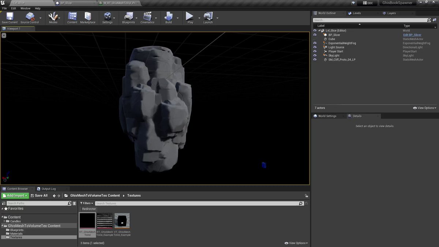Open the Source Control dropdown arrow
Screen dimensions: 439x247
[x=40, y=18]
